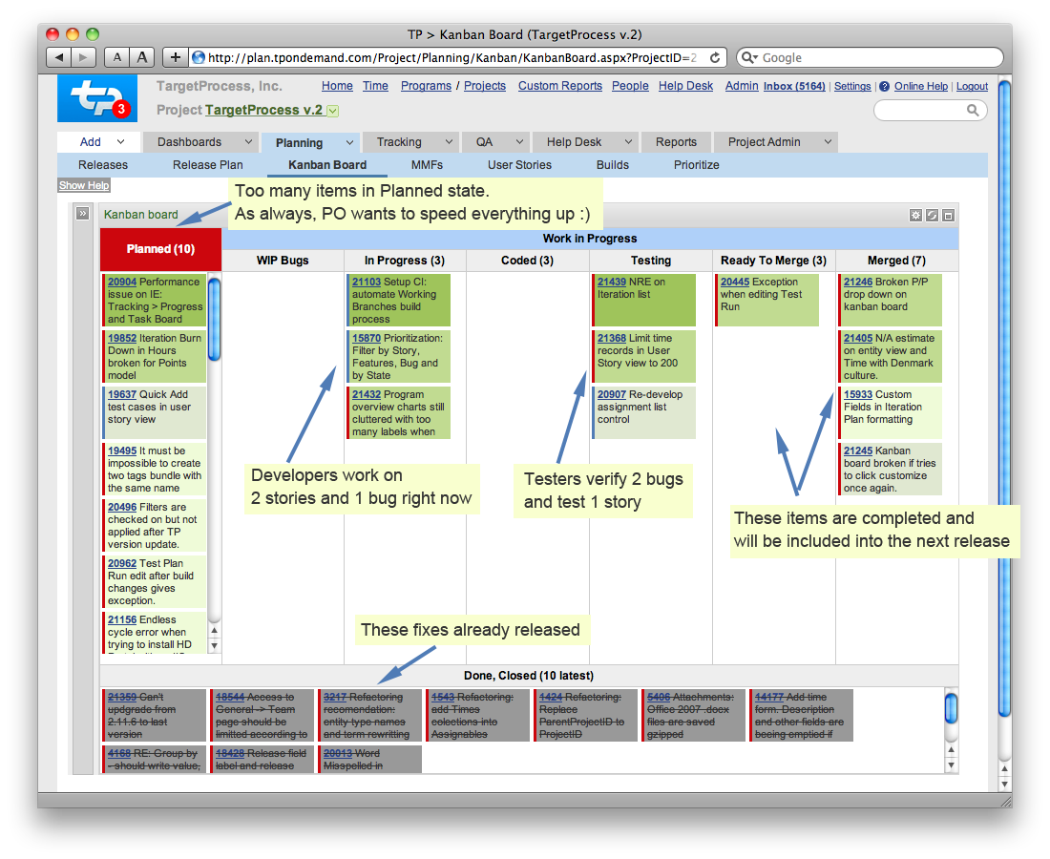Viewport: 1050px width, 859px height.
Task: Click the page vertical scrollbar
Action: pos(1004,399)
